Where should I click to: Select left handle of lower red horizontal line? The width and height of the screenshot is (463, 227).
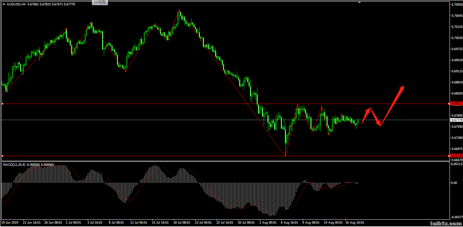point(2,156)
